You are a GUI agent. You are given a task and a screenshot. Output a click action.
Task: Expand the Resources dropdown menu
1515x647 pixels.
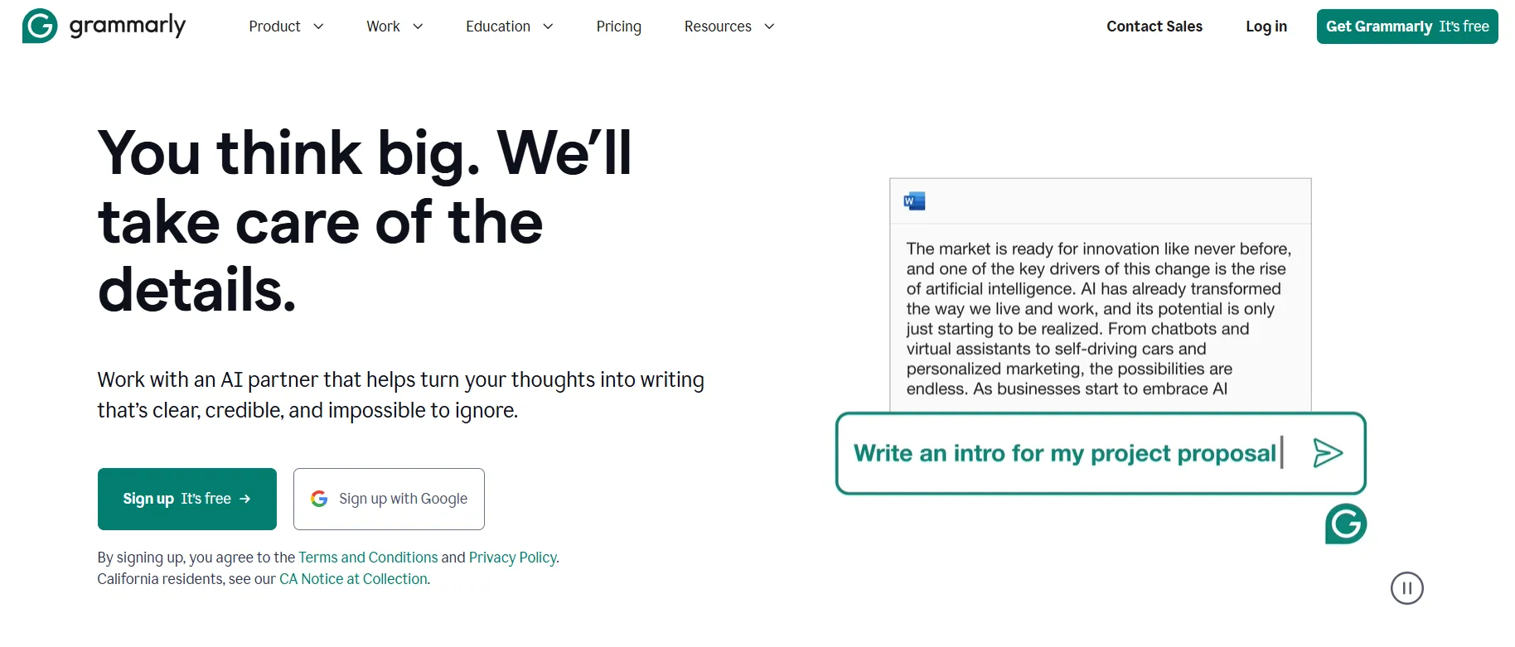coord(729,27)
